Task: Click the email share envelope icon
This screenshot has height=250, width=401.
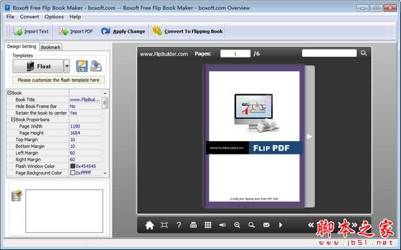Action: pos(266,225)
